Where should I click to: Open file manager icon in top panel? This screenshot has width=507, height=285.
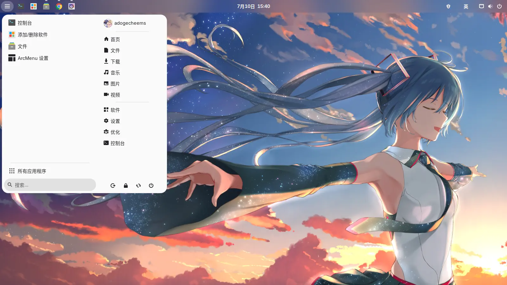tap(46, 6)
